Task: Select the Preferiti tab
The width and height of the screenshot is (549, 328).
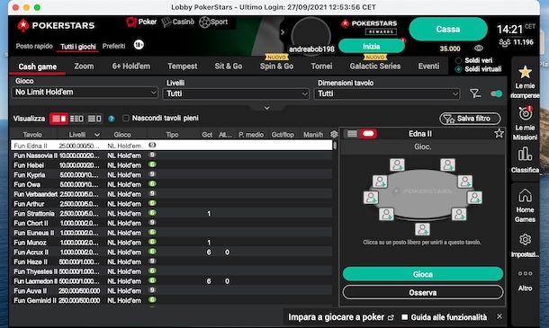Action: 113,46
